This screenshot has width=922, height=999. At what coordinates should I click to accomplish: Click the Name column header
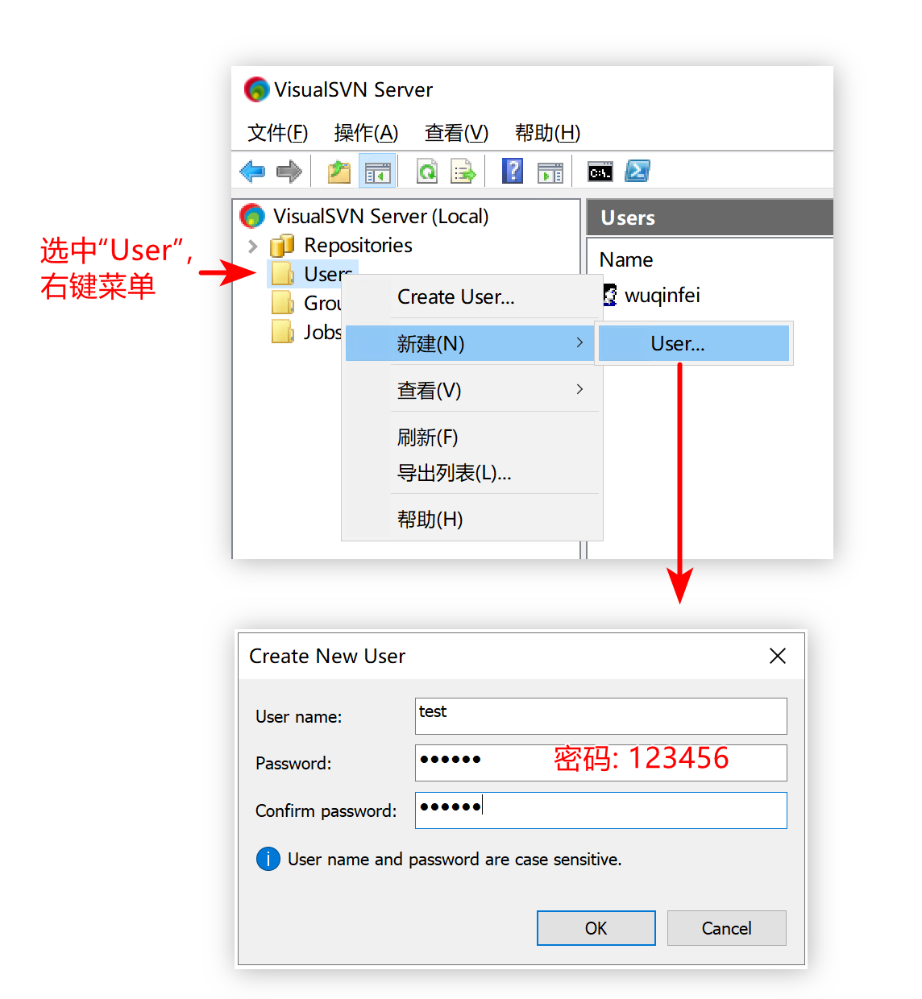(626, 259)
